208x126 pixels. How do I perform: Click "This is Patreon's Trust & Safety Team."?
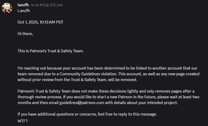pyautogui.click(x=50, y=51)
